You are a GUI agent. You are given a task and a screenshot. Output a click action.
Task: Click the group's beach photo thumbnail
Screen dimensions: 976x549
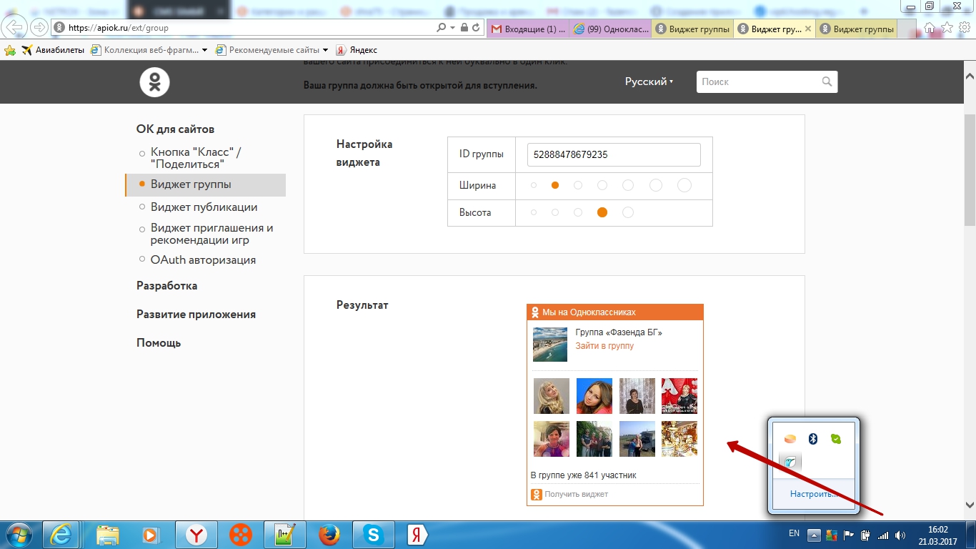(550, 345)
